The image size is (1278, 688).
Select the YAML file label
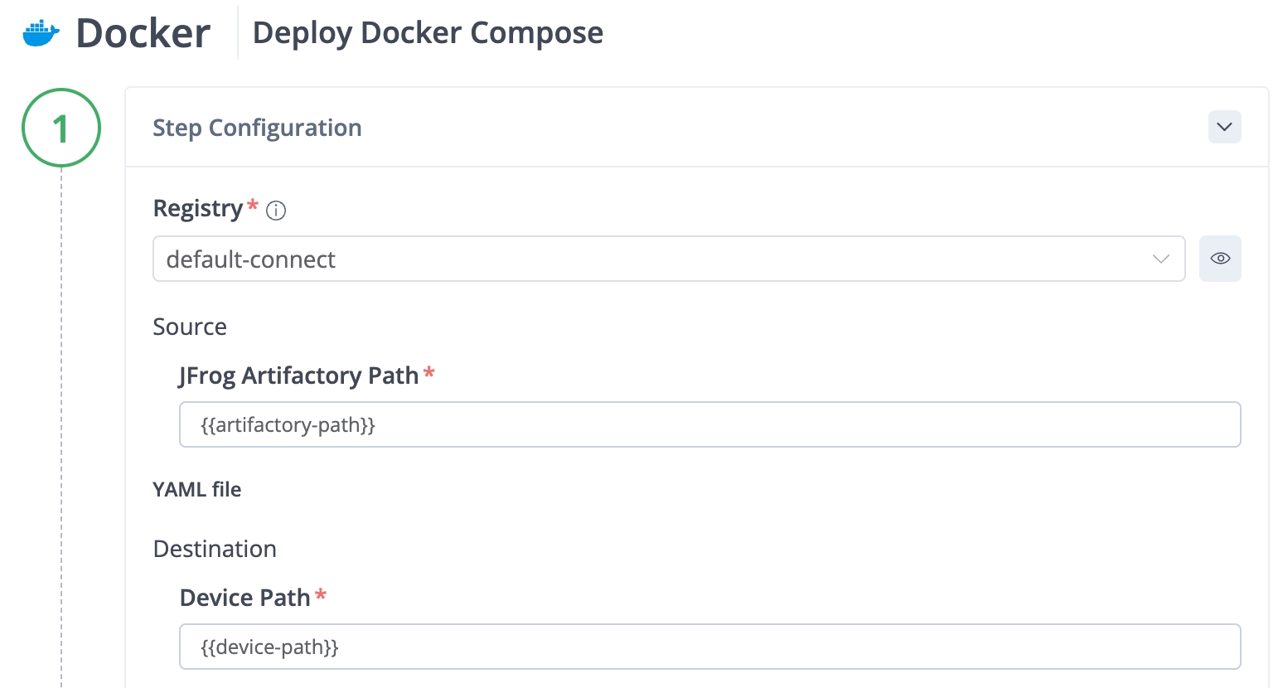click(x=196, y=489)
